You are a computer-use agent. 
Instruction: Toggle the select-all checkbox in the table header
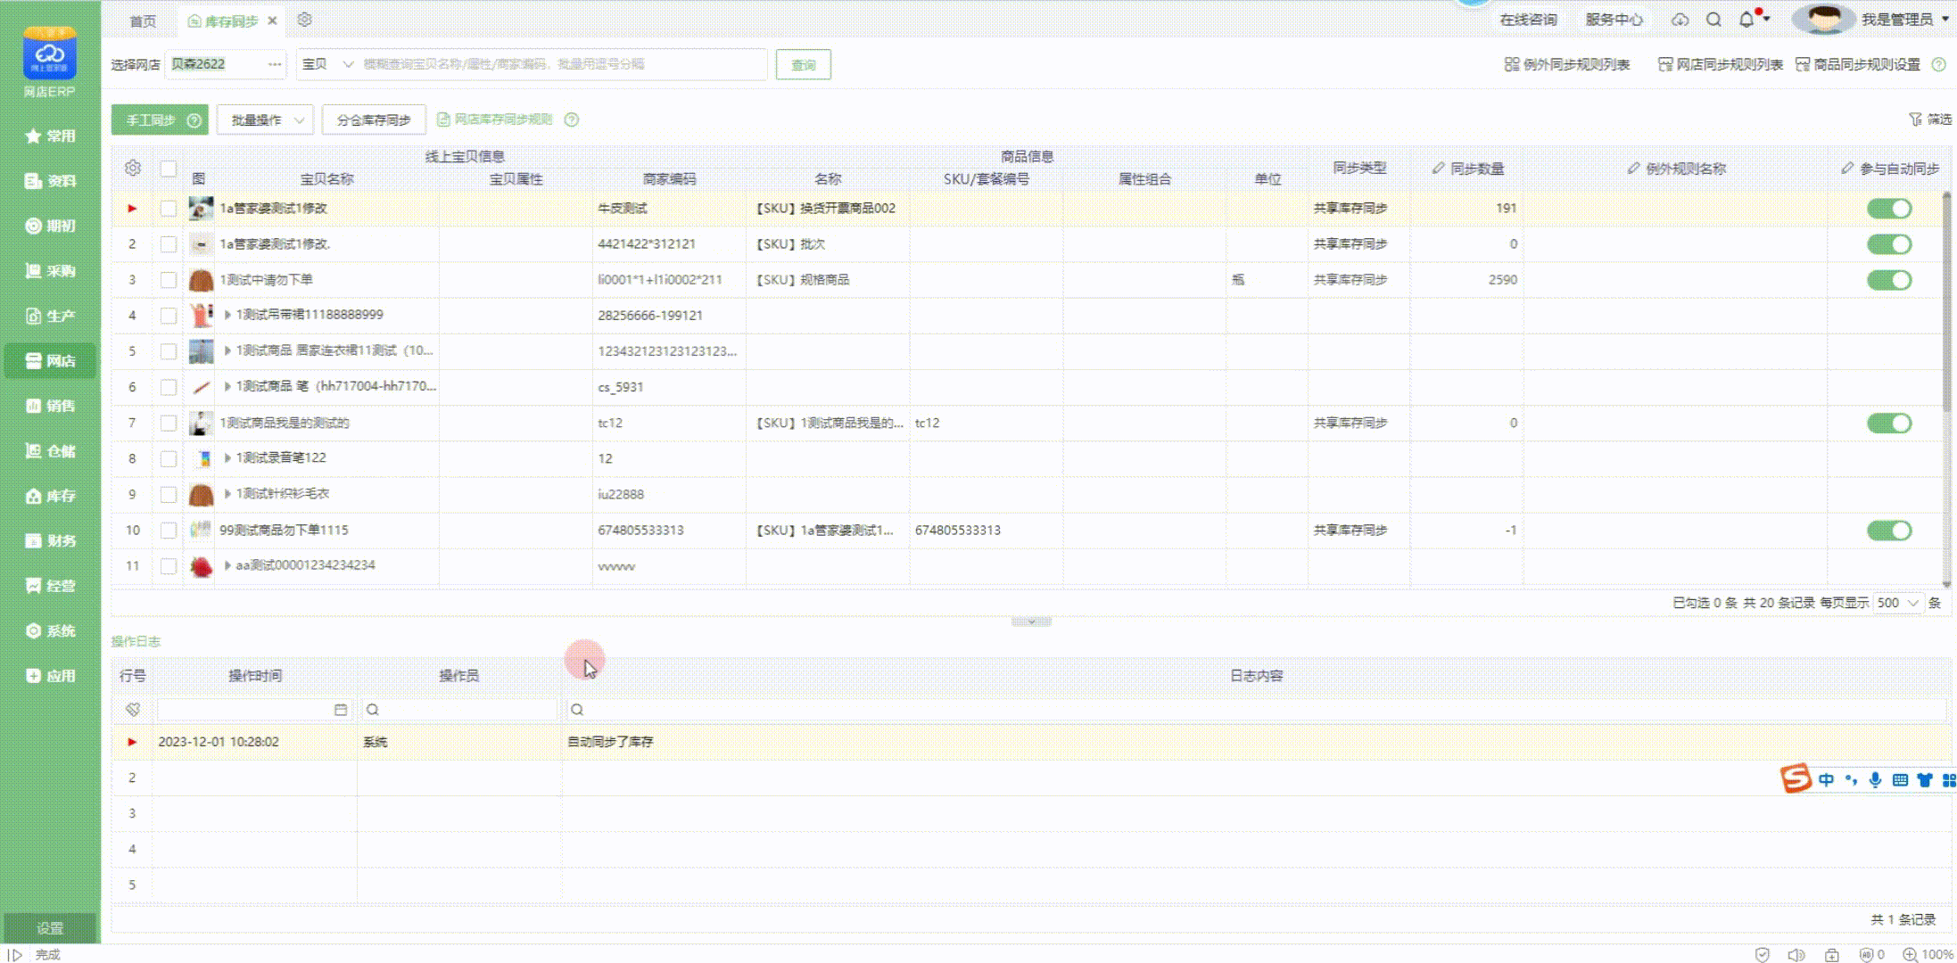coord(168,168)
